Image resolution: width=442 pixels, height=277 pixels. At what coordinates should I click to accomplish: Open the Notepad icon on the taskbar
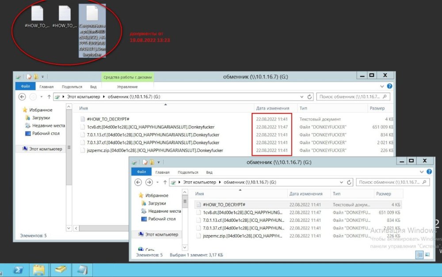click(82, 270)
